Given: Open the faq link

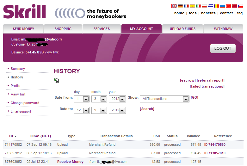Looking at the screenshot, I should (x=240, y=13).
